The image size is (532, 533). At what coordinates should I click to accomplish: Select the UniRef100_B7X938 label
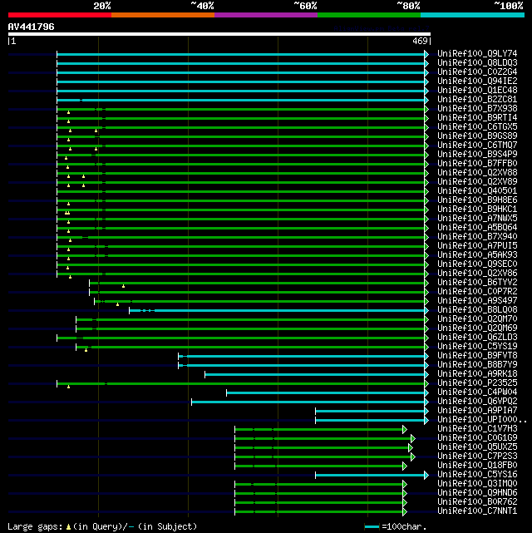[477, 109]
